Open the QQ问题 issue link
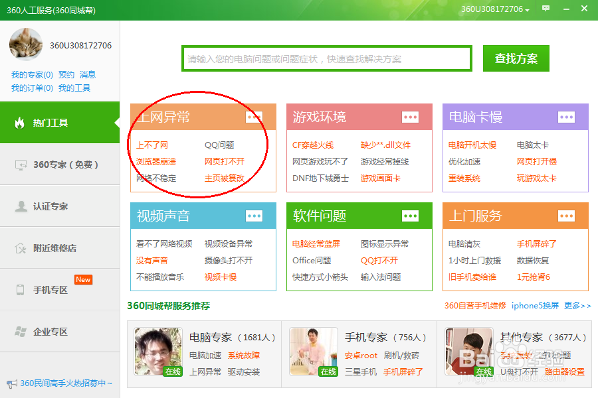 click(x=219, y=145)
